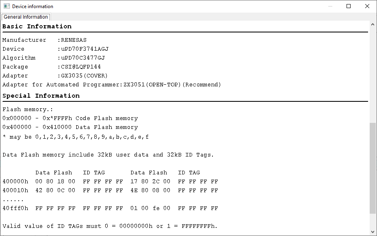The height and width of the screenshot is (236, 377).
Task: Click the Device information title bar text
Action: click(32, 6)
